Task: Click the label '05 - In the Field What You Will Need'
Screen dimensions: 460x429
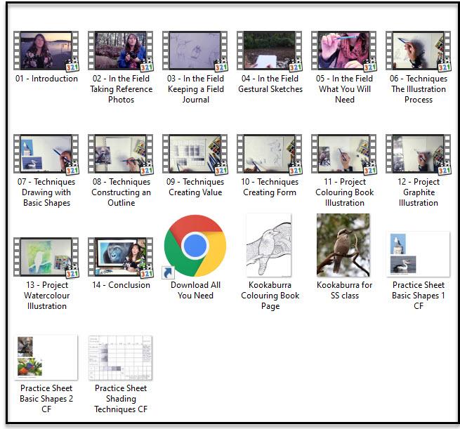Action: coord(345,89)
